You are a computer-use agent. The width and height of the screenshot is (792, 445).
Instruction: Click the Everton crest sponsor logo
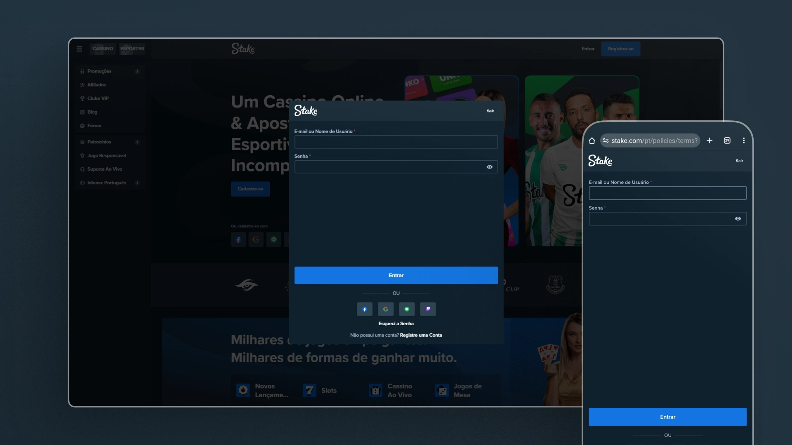(x=555, y=284)
